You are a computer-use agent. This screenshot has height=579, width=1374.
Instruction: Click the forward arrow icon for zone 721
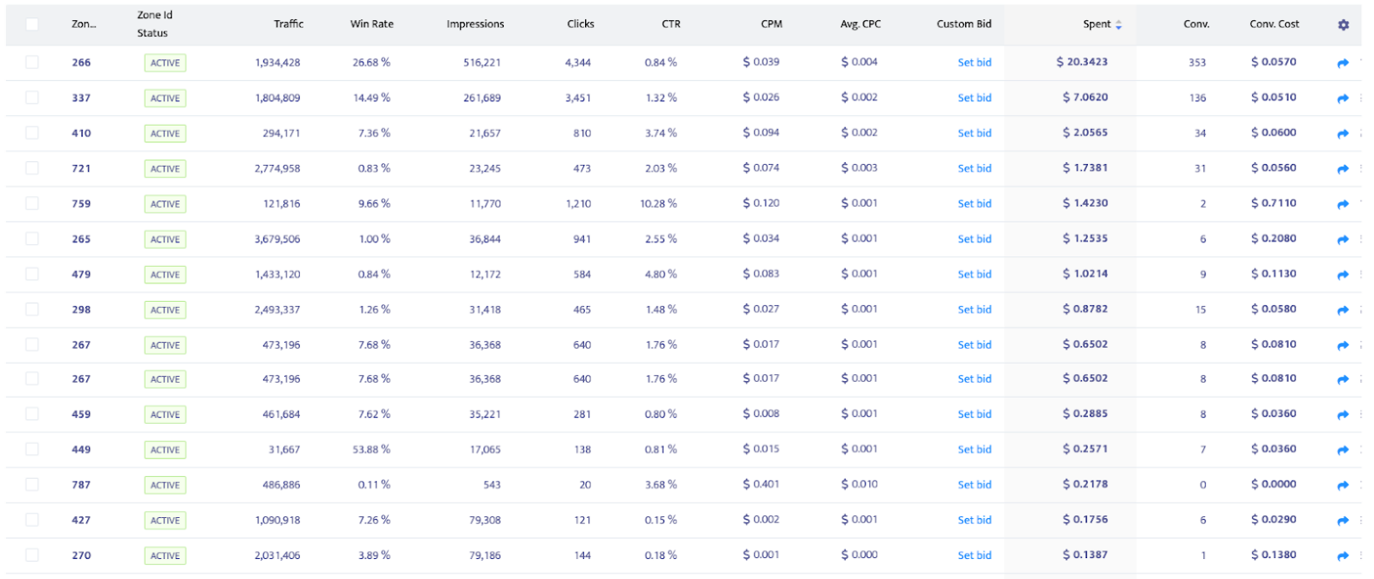(1343, 169)
